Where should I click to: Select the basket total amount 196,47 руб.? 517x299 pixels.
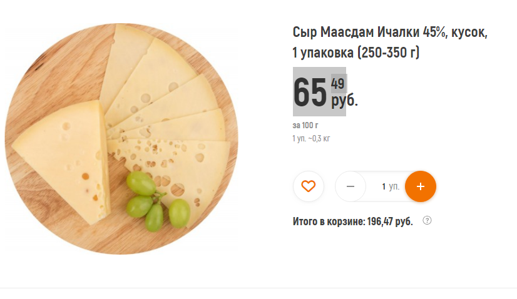[x=390, y=221]
